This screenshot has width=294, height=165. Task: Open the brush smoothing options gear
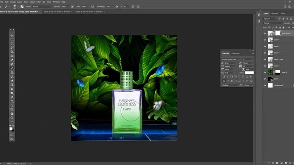tap(117, 6)
